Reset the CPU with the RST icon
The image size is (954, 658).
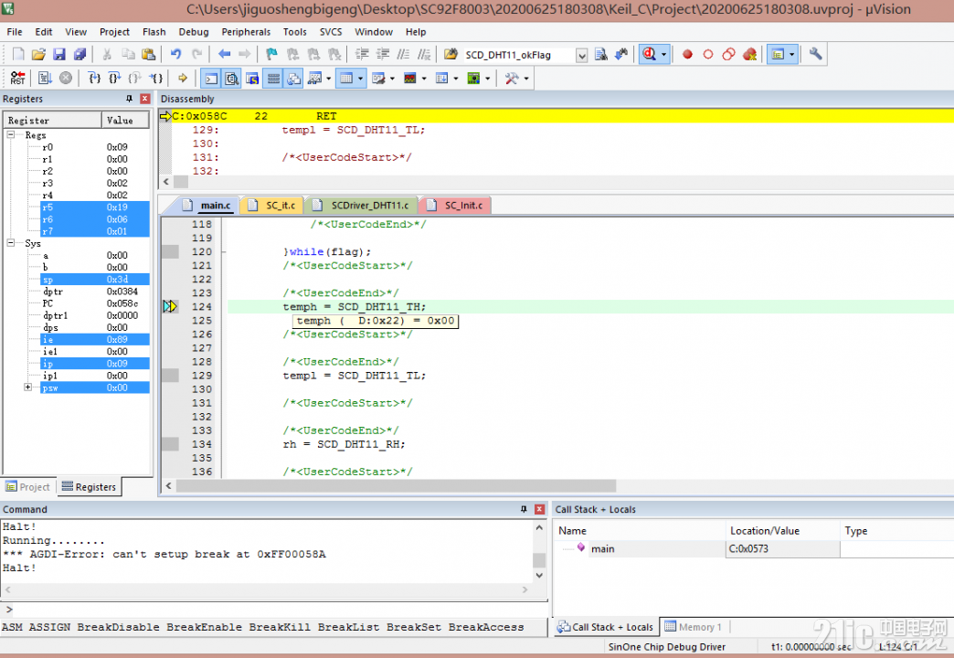click(x=17, y=79)
